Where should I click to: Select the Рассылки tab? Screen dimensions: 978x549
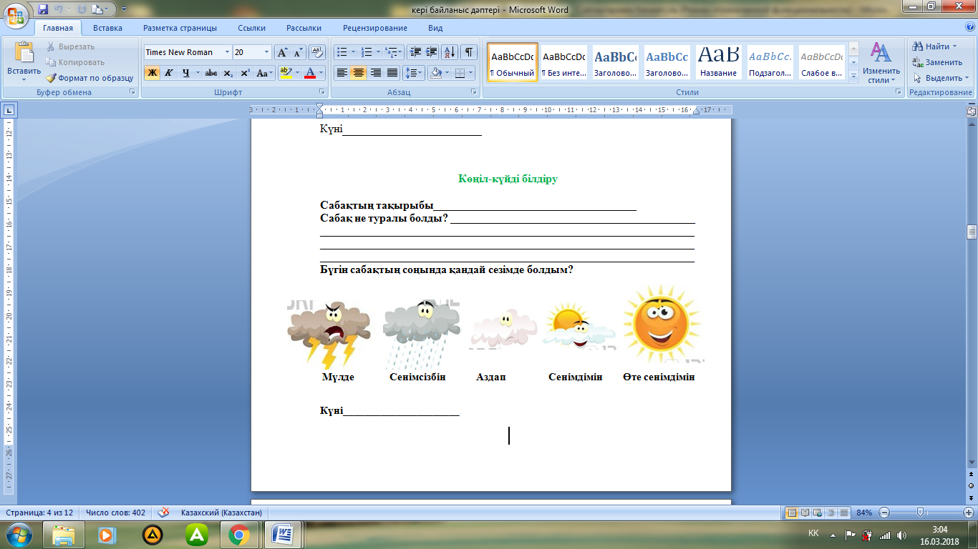(304, 28)
